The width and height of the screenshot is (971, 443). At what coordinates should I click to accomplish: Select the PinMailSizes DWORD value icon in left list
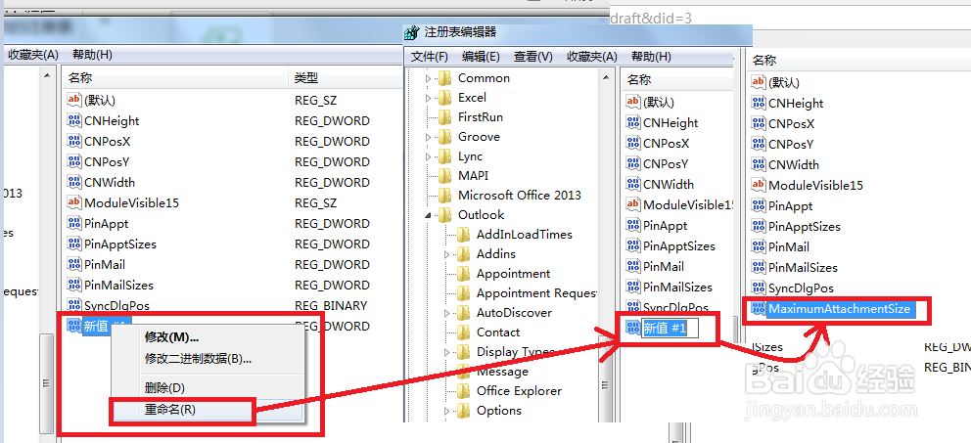coord(74,286)
